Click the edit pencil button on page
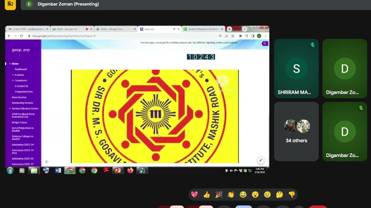371x208 pixels. [261, 160]
